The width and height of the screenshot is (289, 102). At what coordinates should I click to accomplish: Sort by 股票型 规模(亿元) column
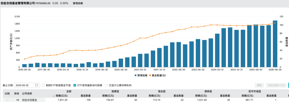108,96
